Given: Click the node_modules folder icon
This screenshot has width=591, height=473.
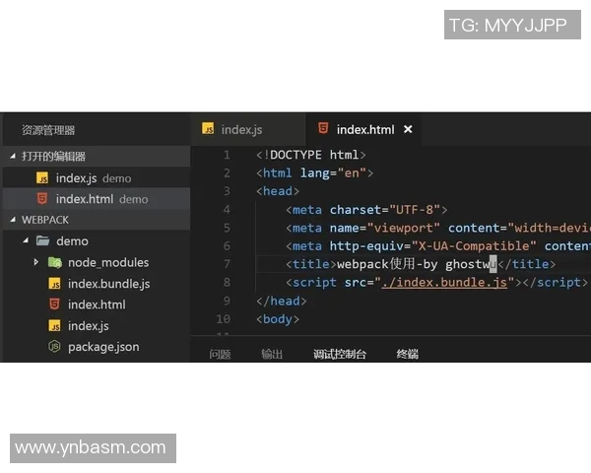Looking at the screenshot, I should pos(55,262).
